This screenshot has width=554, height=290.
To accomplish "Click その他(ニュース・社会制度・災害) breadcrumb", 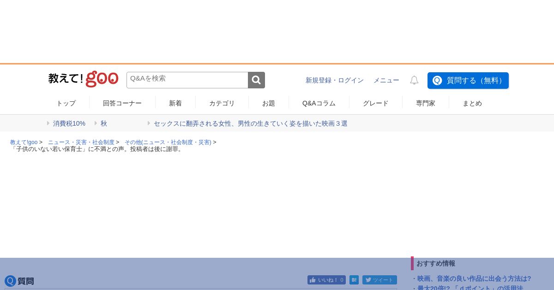I will tap(168, 142).
